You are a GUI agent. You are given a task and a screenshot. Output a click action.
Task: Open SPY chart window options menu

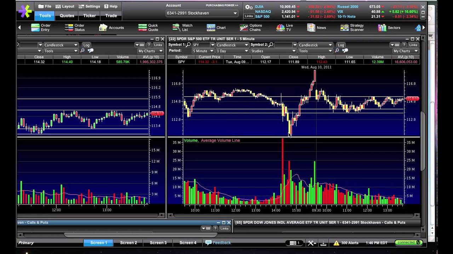pos(395,45)
